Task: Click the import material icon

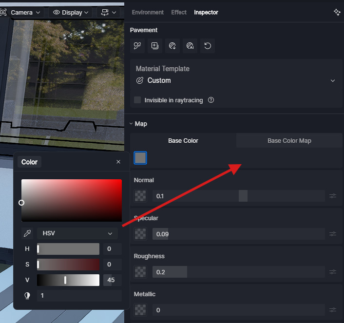Action: (x=172, y=46)
